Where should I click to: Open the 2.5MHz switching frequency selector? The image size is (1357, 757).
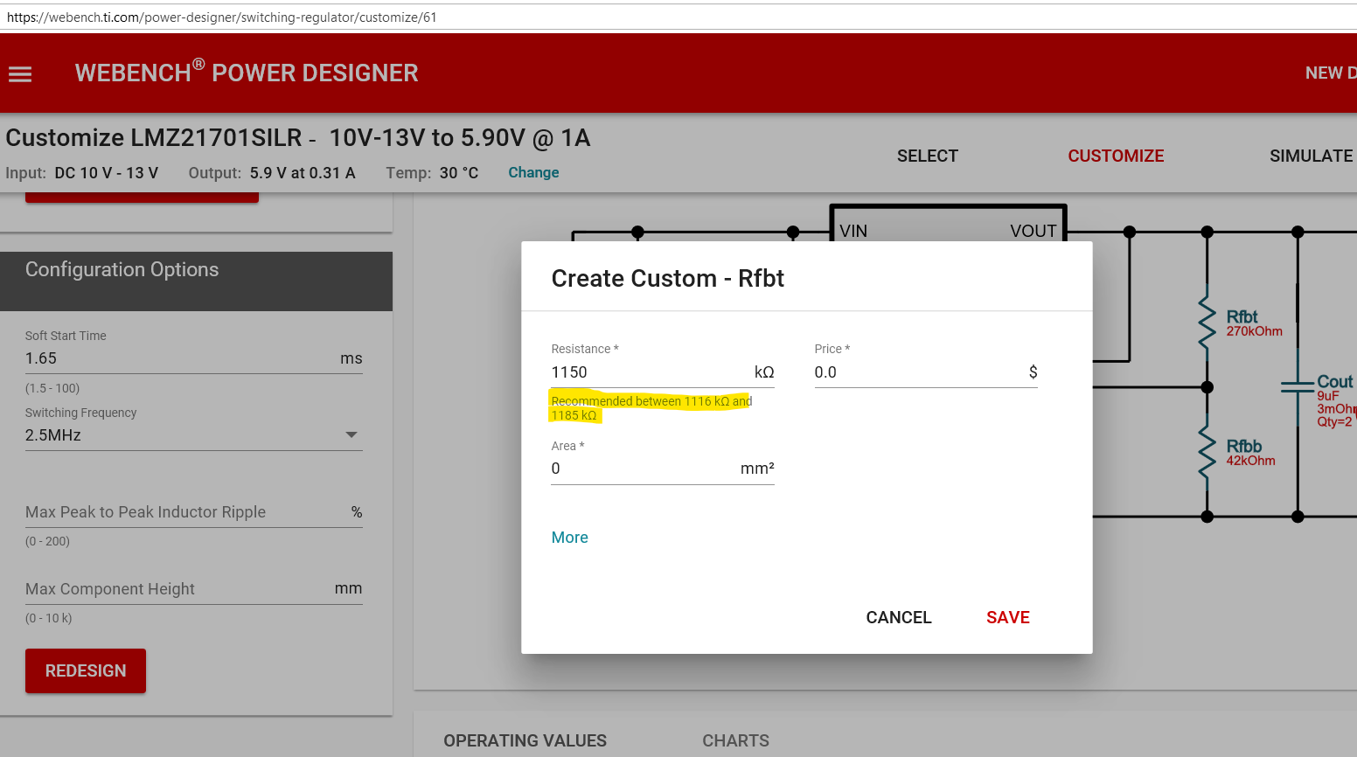click(x=193, y=435)
